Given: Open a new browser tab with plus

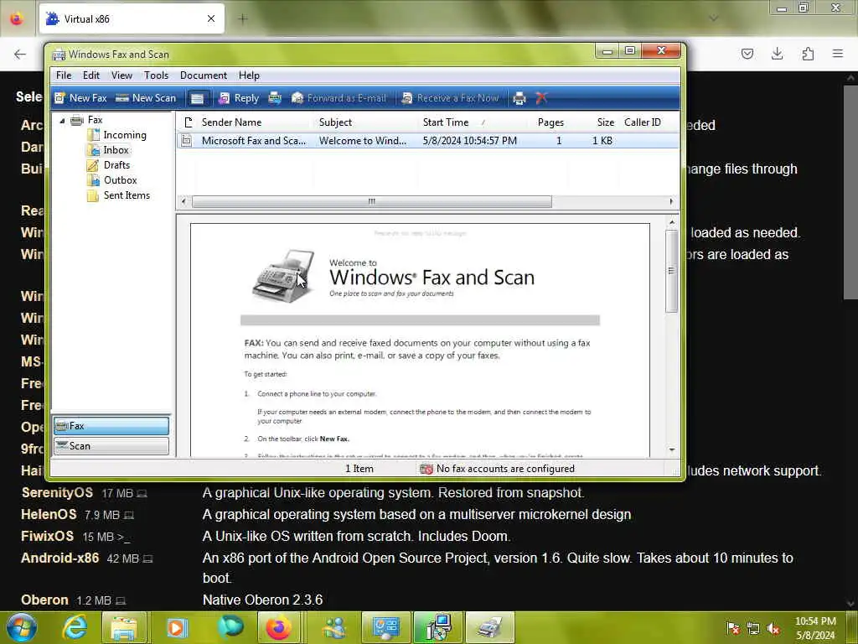Looking at the screenshot, I should (243, 19).
